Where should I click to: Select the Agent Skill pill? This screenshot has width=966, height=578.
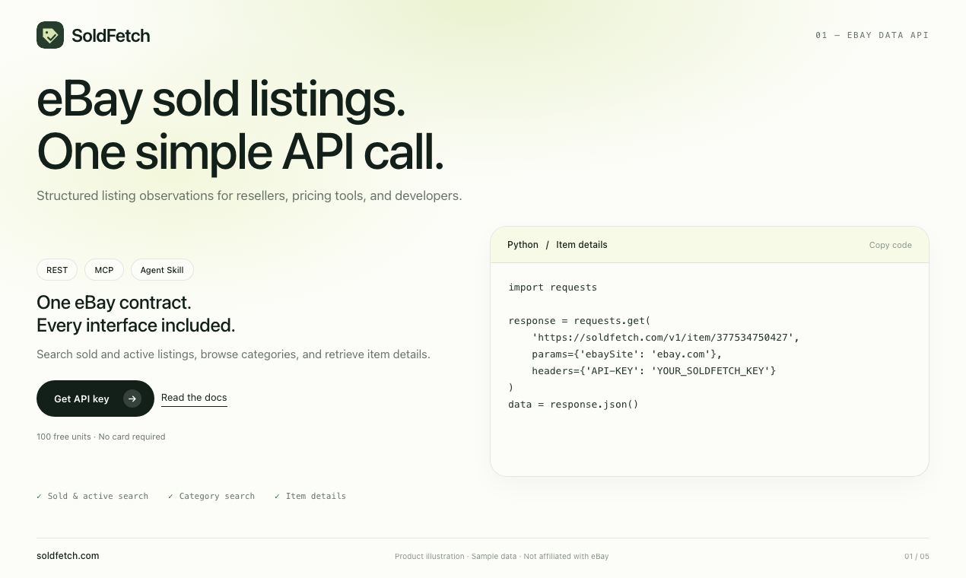[162, 270]
